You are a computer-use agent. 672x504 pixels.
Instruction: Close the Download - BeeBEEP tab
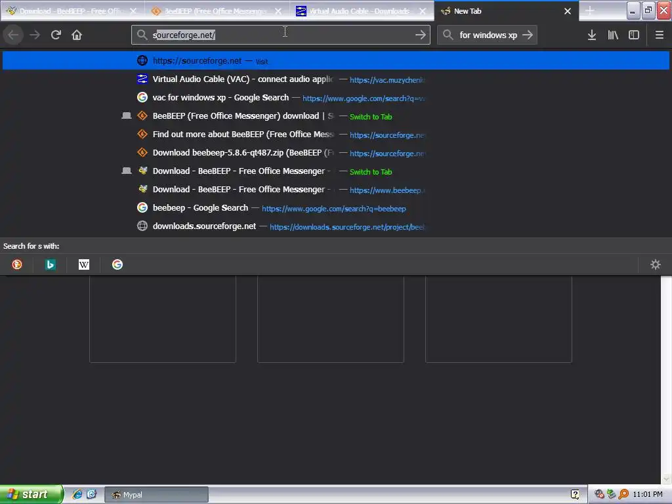click(x=133, y=11)
